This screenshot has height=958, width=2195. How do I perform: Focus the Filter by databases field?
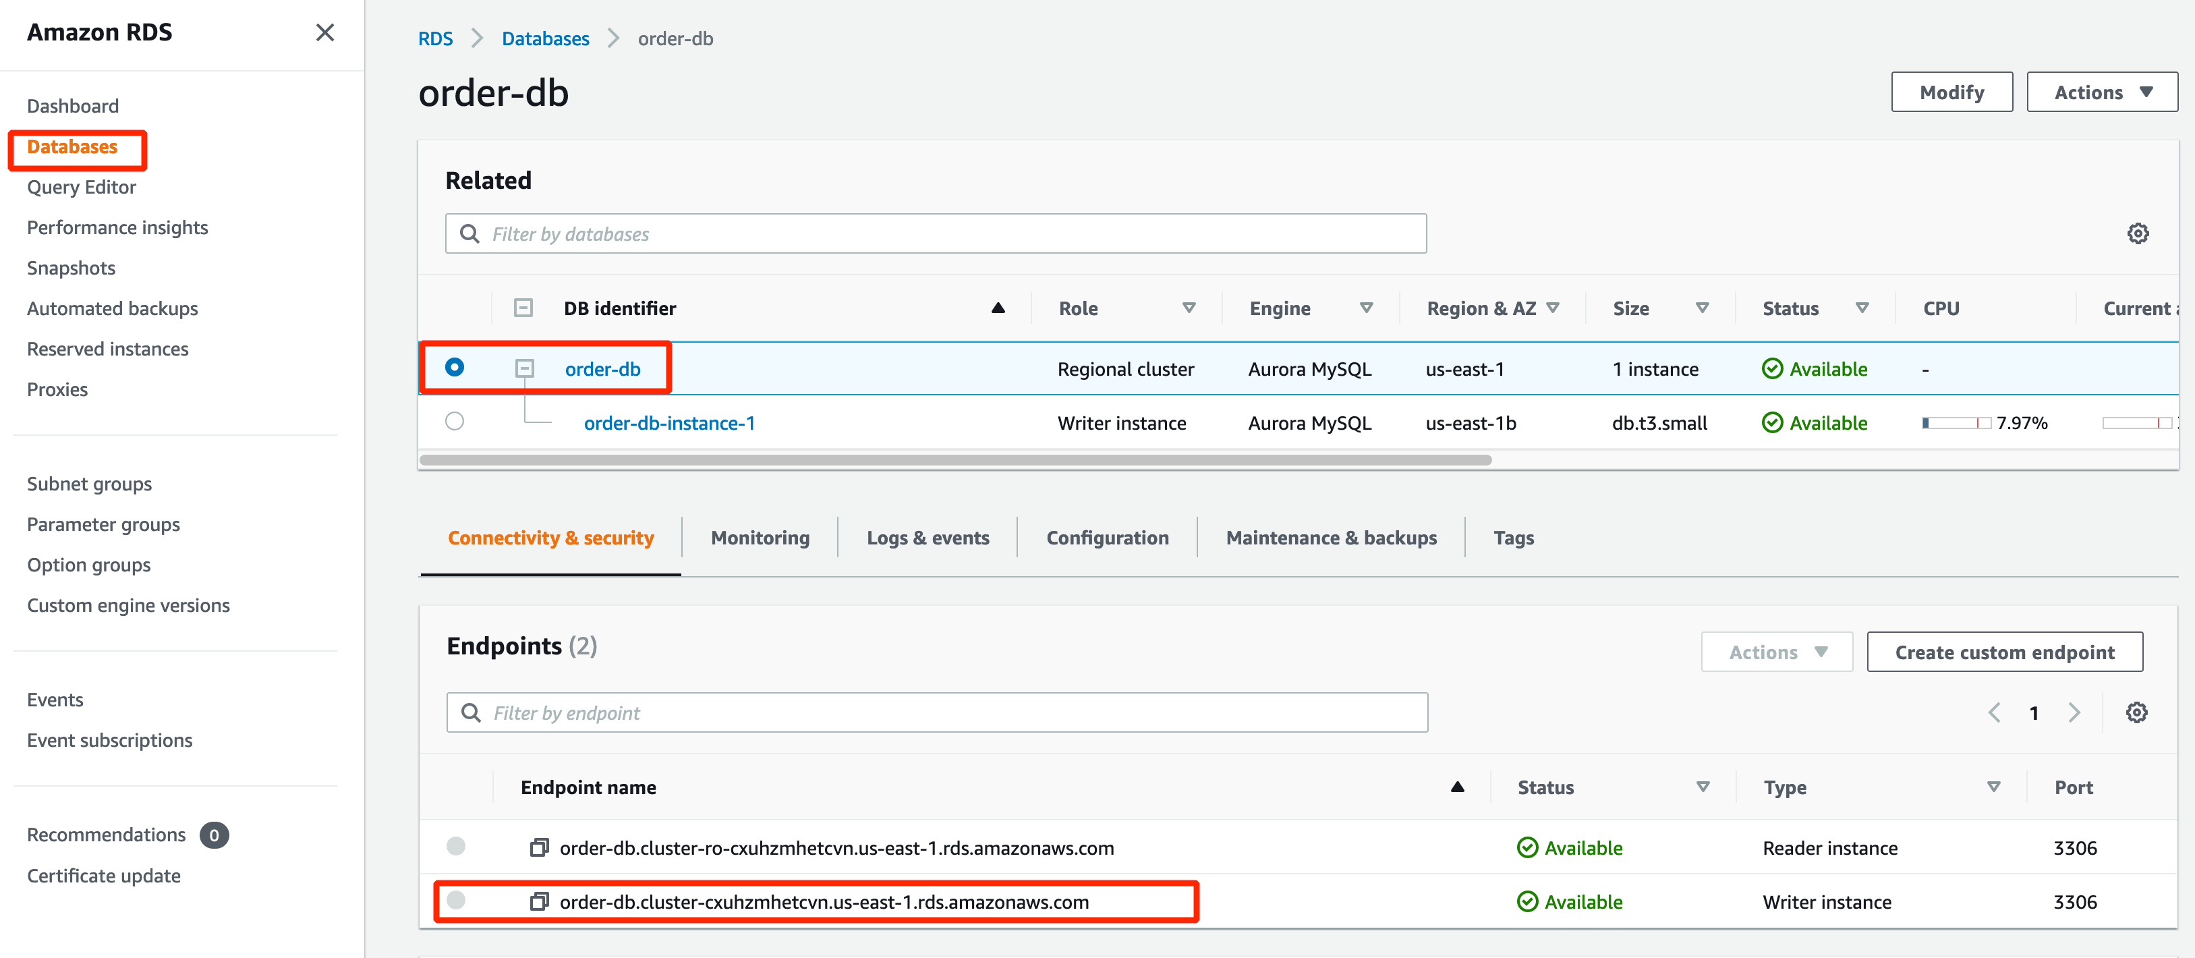936,233
